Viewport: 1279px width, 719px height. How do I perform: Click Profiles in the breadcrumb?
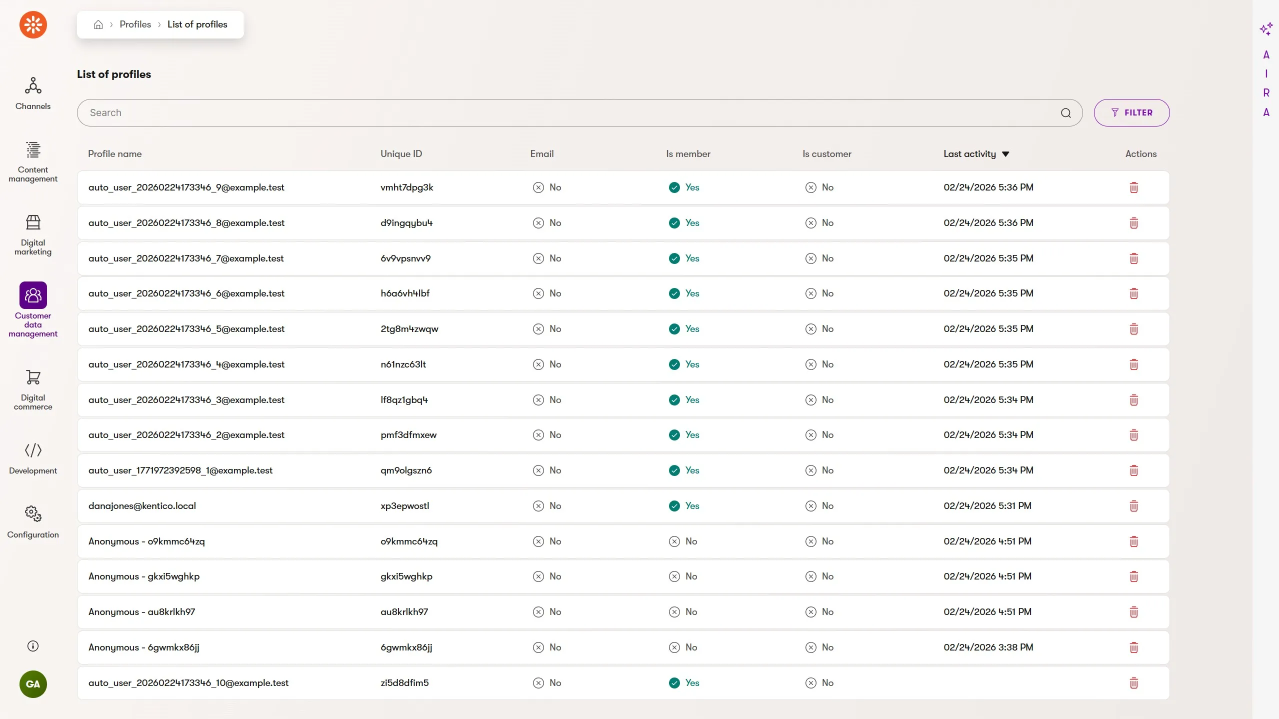tap(135, 24)
